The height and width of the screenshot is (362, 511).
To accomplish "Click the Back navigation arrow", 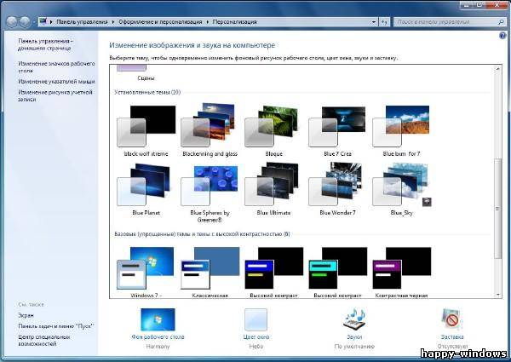I will click(12, 22).
